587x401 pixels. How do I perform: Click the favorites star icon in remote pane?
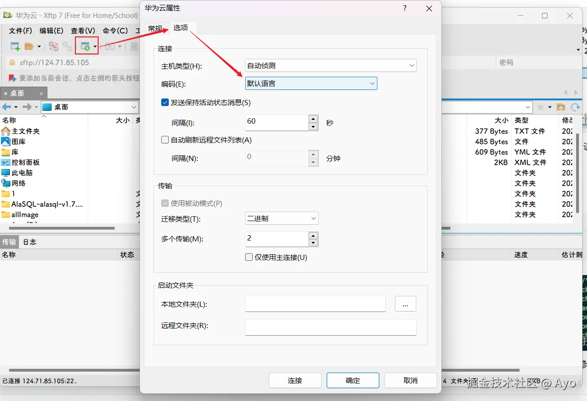[541, 107]
